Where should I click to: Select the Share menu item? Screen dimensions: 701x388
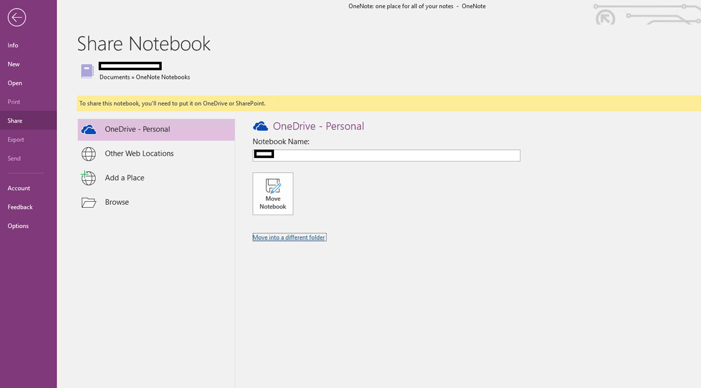tap(28, 121)
